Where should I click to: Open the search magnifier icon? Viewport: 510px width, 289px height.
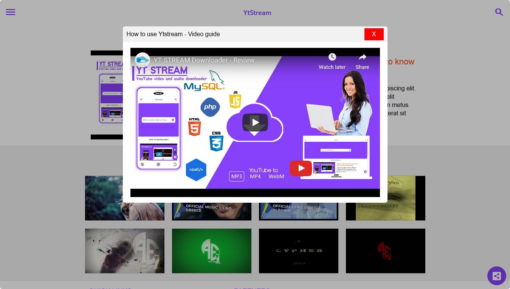[499, 12]
